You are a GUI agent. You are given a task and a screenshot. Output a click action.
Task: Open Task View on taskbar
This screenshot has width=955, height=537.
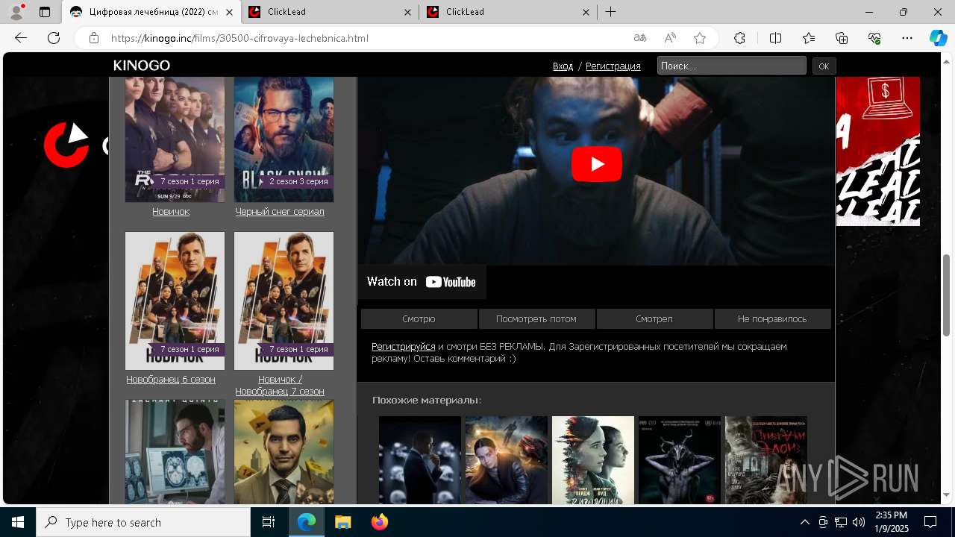point(269,522)
